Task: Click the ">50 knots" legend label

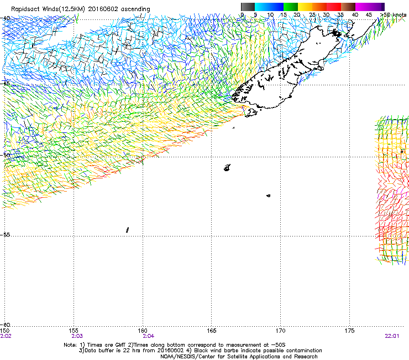Action: (393, 15)
